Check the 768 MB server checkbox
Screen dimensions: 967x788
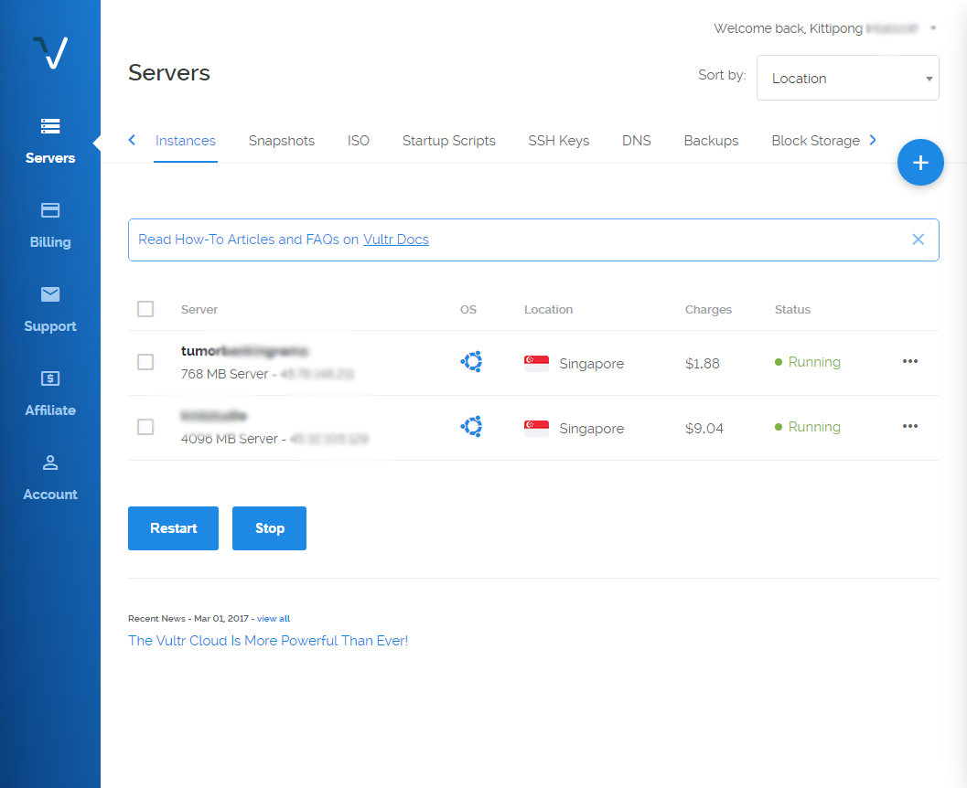click(x=145, y=362)
